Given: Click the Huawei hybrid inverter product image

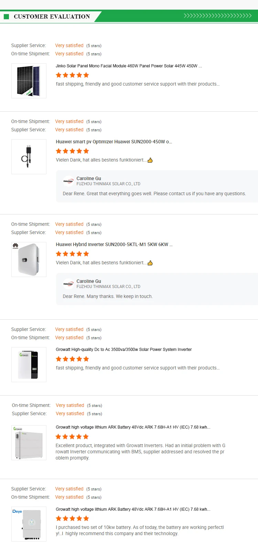Looking at the screenshot, I should tap(29, 259).
